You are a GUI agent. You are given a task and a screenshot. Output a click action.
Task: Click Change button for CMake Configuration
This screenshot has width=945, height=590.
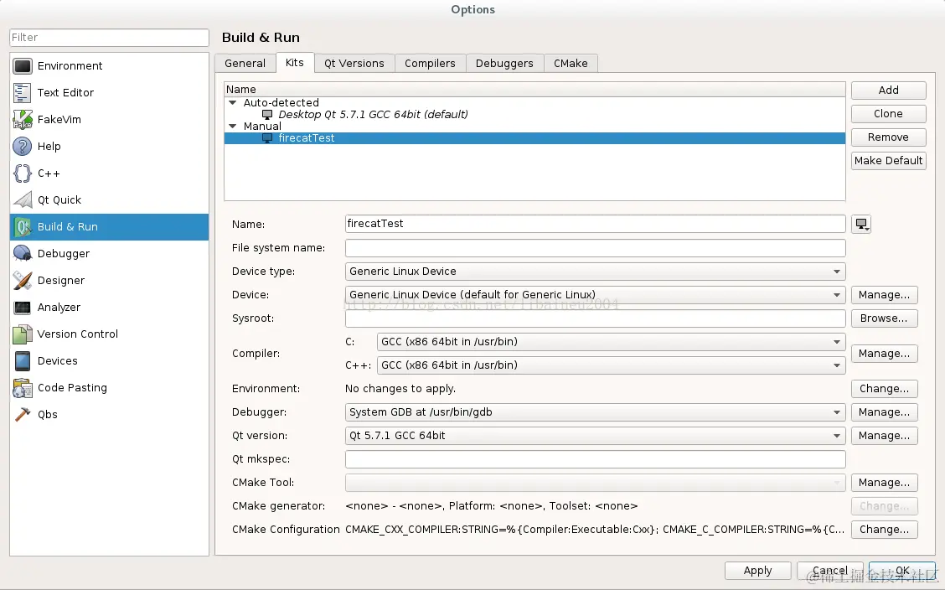884,530
